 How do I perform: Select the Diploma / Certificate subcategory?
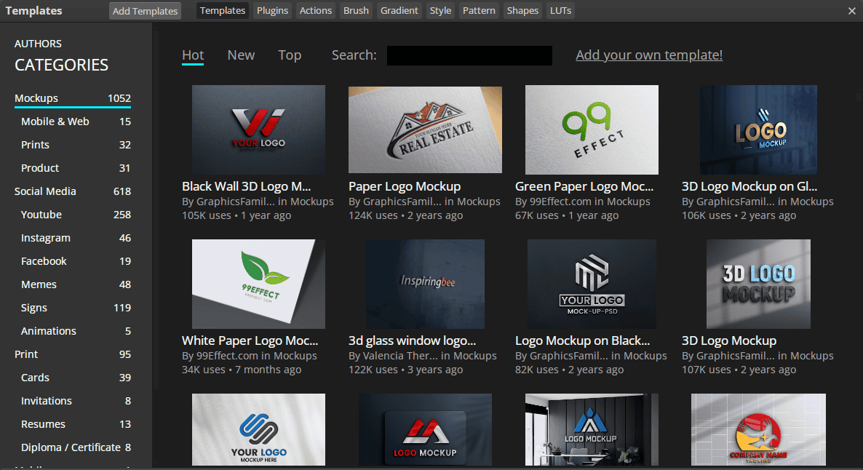click(x=76, y=447)
